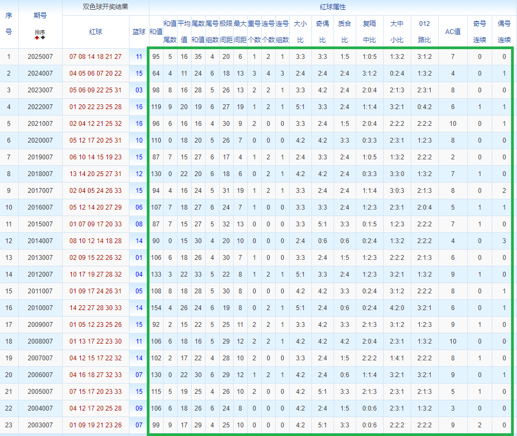517x436 pixels.
Task: Click issue number 2018007
Action: tap(40, 174)
